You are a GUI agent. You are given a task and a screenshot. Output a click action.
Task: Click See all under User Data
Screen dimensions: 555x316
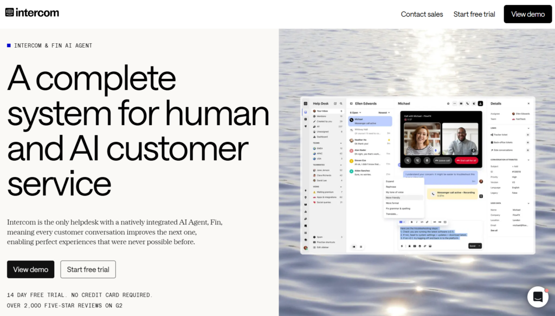pos(494,231)
